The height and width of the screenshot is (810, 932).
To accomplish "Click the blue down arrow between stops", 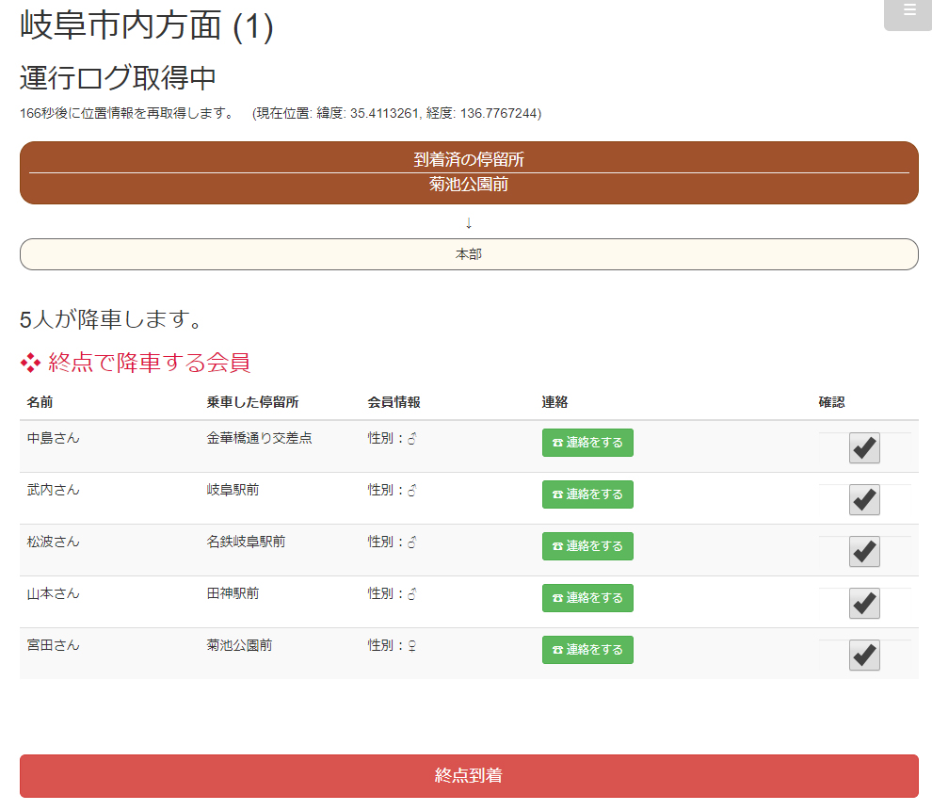I will (x=469, y=223).
